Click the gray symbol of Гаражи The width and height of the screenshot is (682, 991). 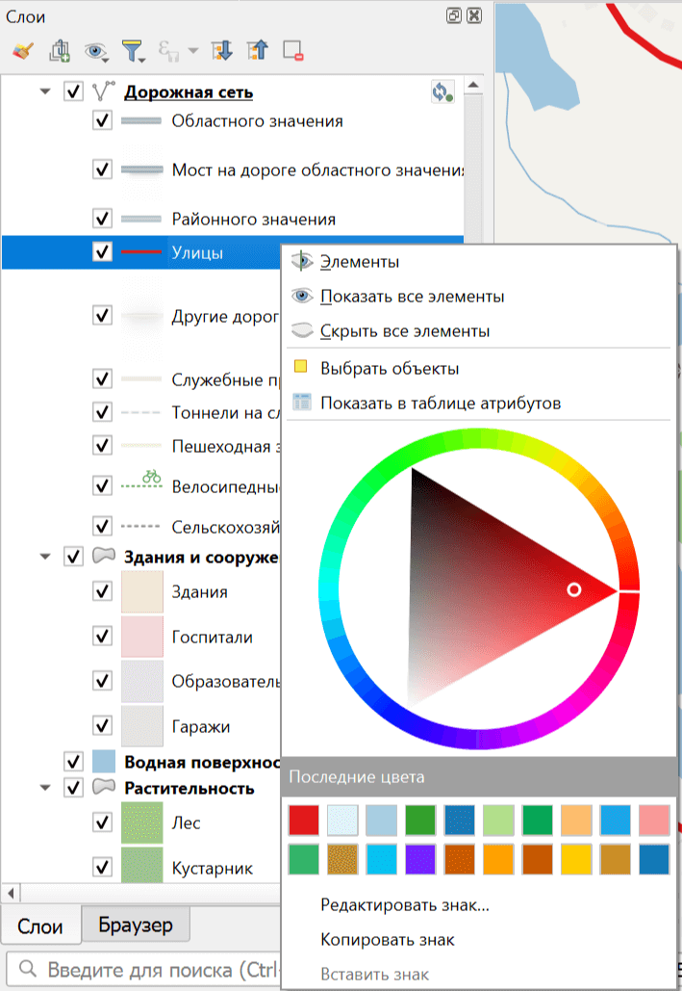[x=142, y=726]
